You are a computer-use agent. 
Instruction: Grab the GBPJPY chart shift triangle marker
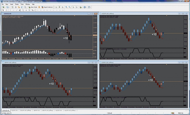(75, 65)
